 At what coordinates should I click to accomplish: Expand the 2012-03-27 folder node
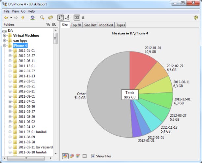click(10, 71)
